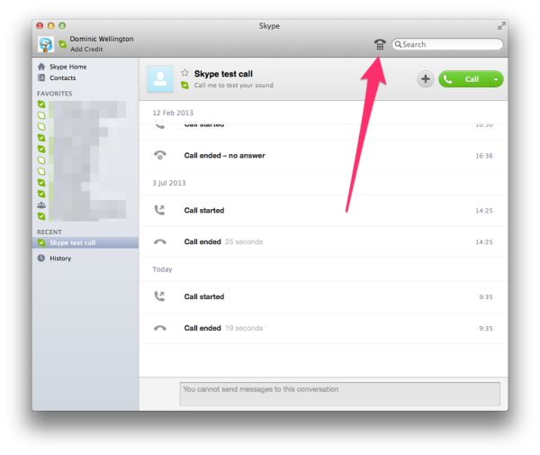
Task: Open the online status icon next to profile
Action: [62, 44]
